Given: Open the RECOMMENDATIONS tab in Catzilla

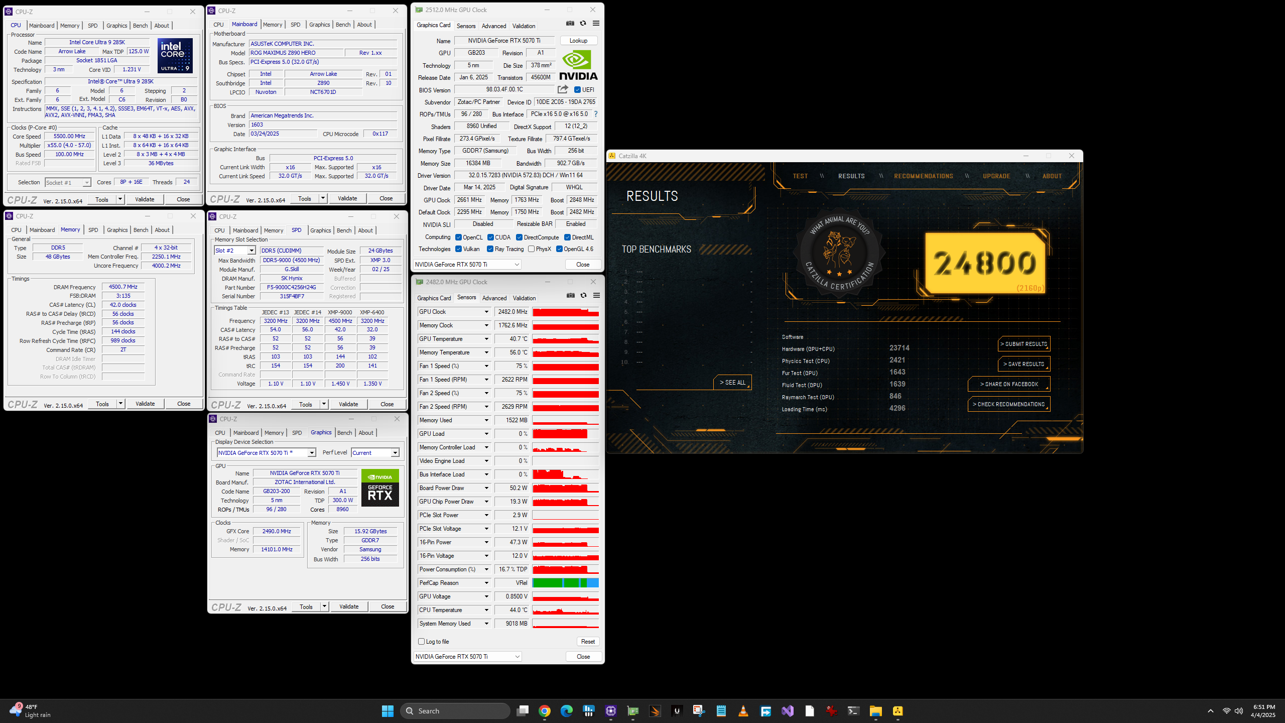Looking at the screenshot, I should pyautogui.click(x=923, y=176).
